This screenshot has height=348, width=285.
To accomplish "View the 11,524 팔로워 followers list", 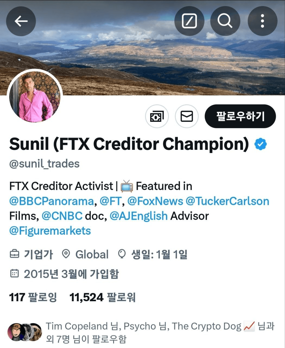I will click(103, 297).
